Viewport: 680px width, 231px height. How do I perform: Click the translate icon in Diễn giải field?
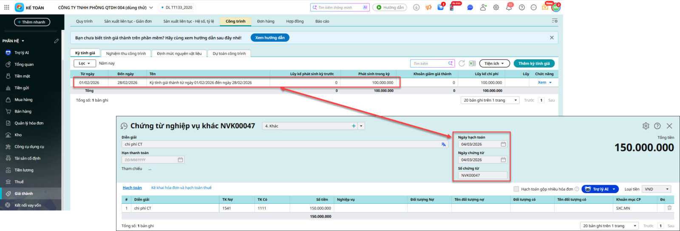click(443, 144)
